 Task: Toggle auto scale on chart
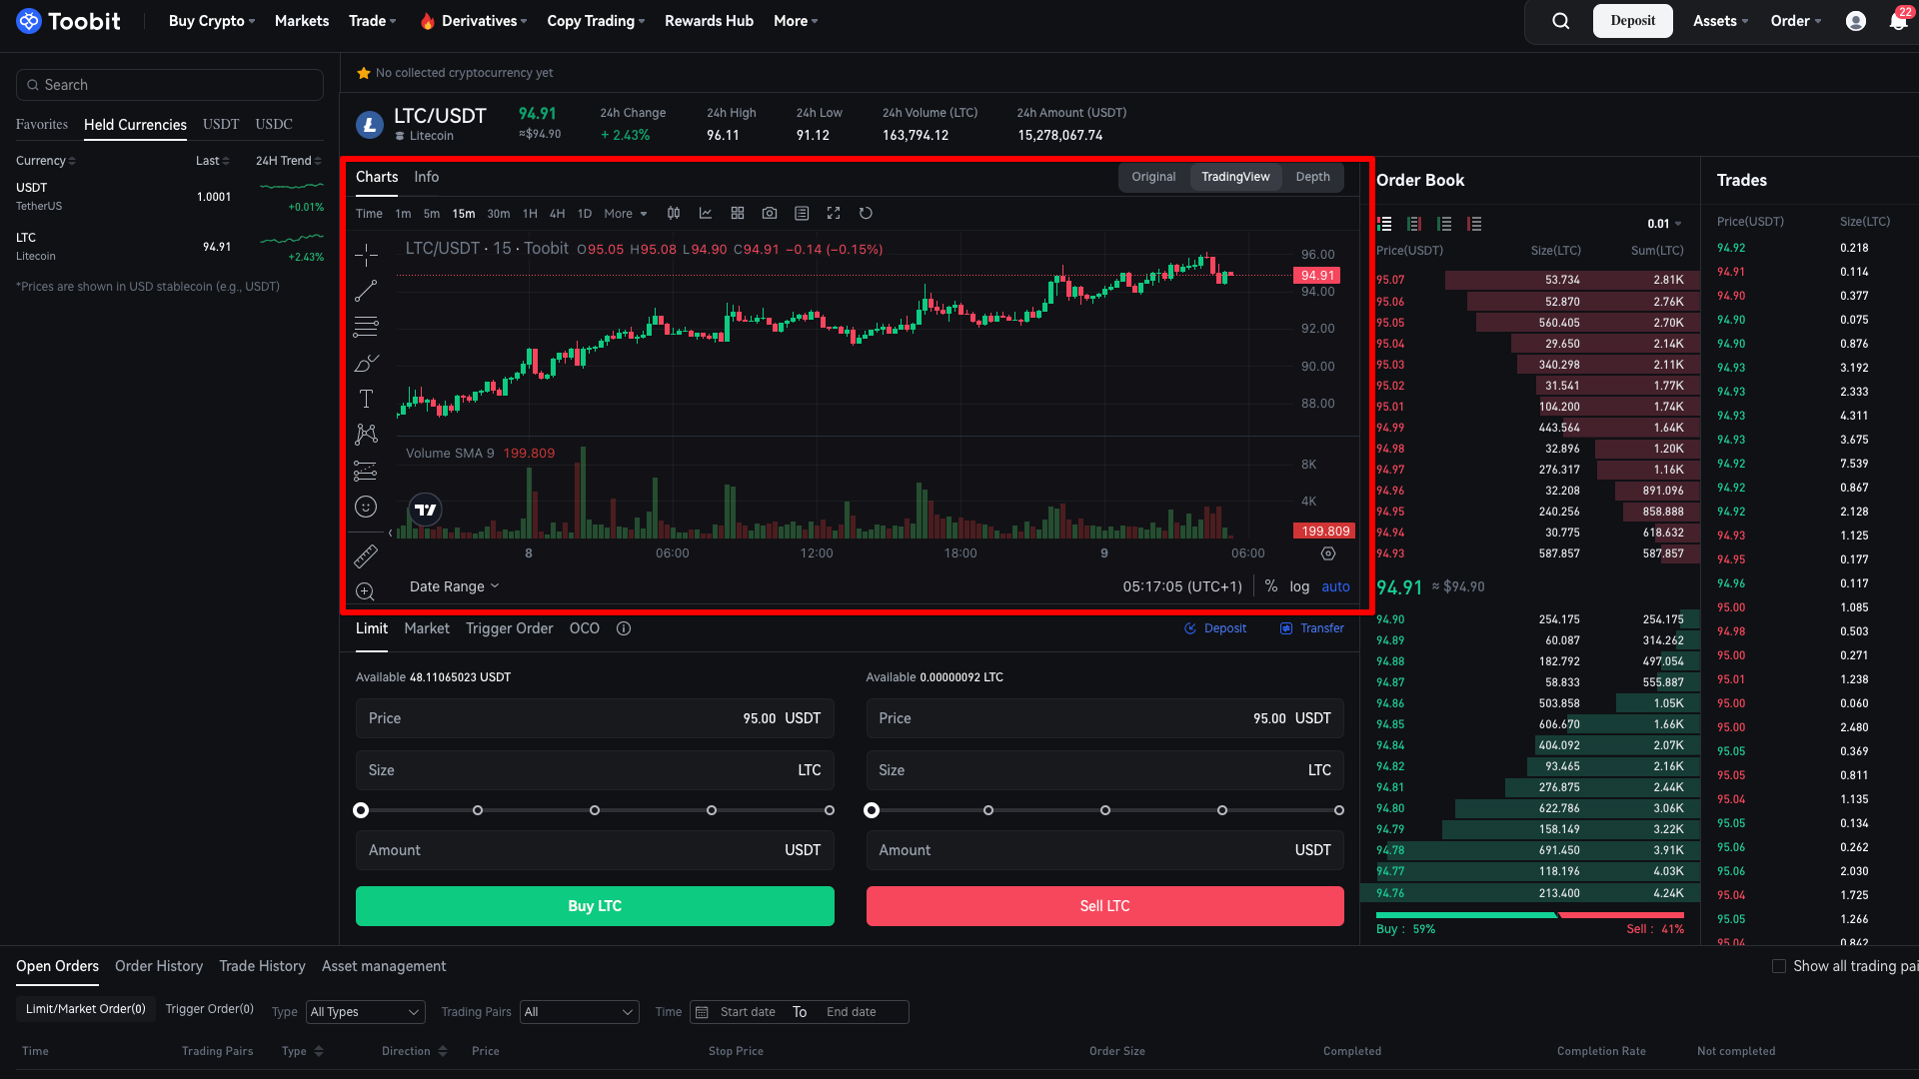1335,586
